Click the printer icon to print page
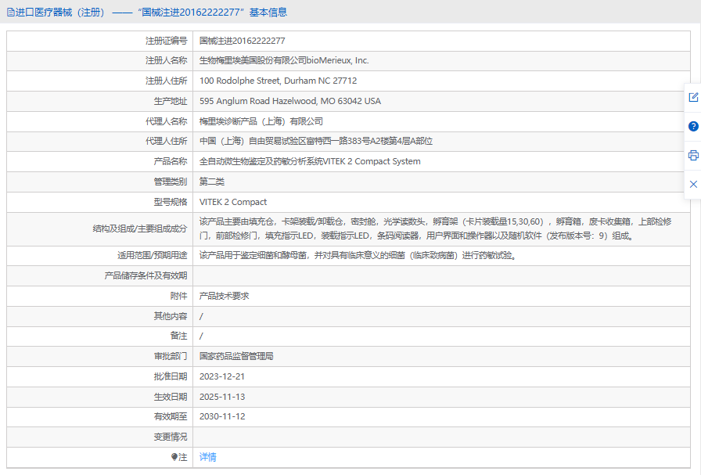Viewport: 701px width, 475px height. [693, 155]
